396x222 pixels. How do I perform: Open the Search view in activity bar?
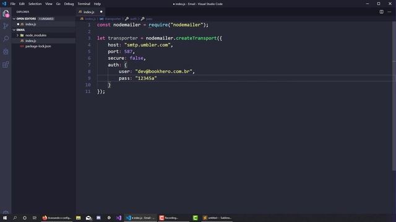tap(6, 38)
